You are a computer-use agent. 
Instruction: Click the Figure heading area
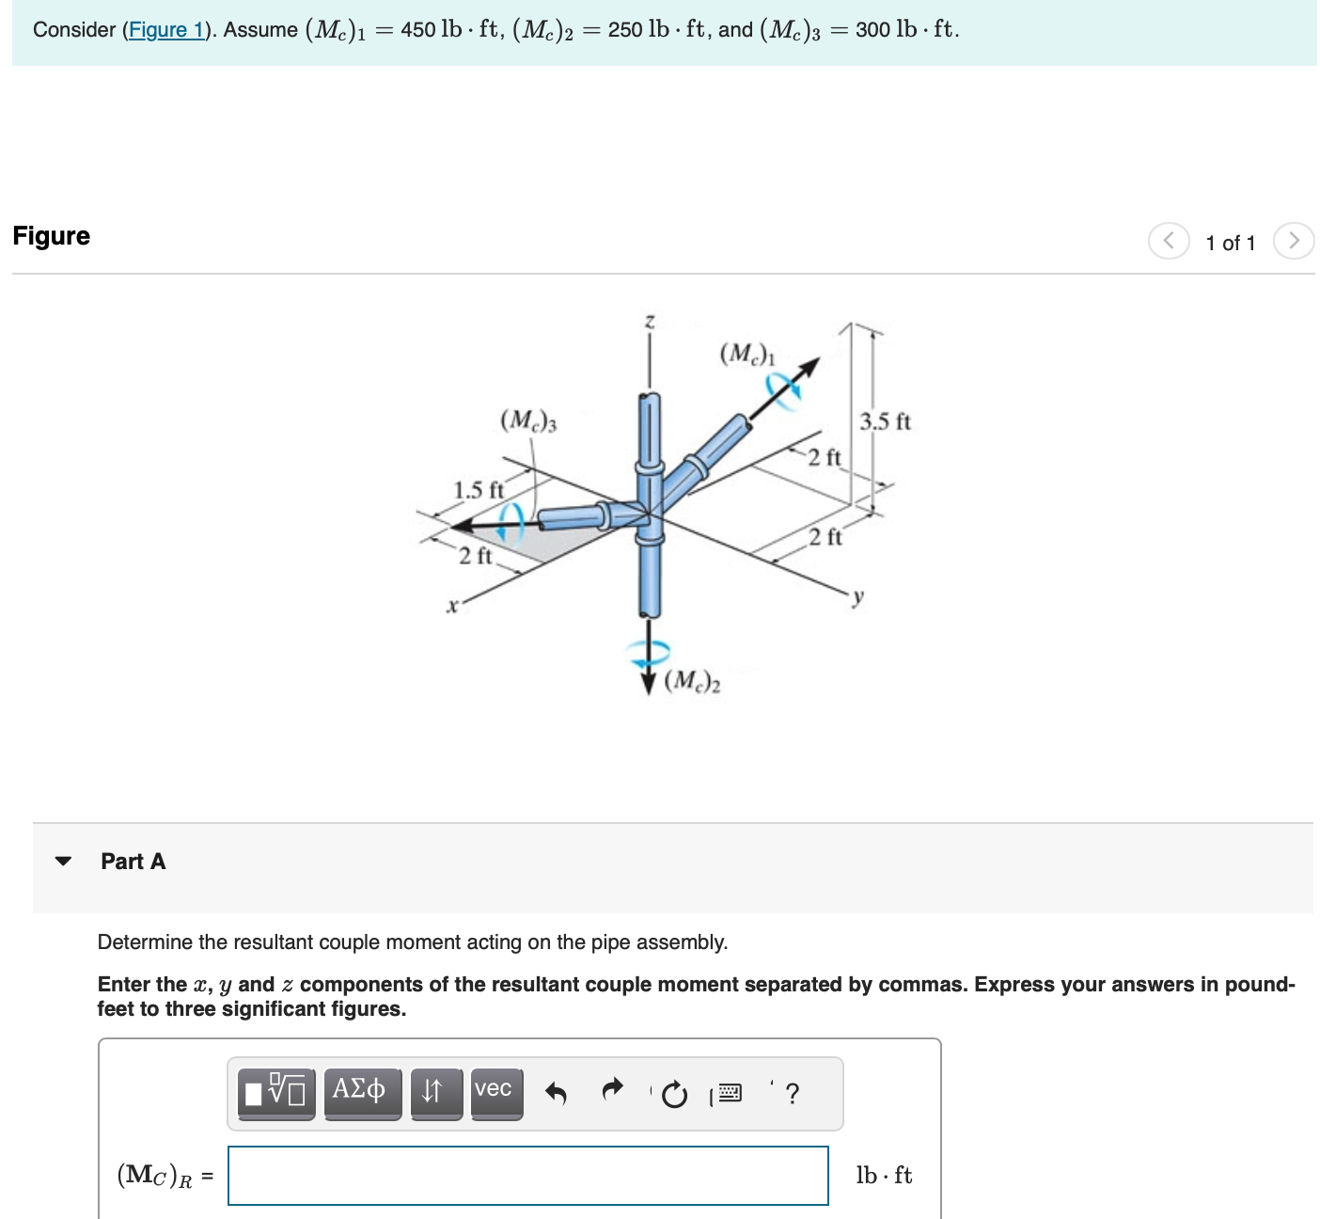click(51, 236)
